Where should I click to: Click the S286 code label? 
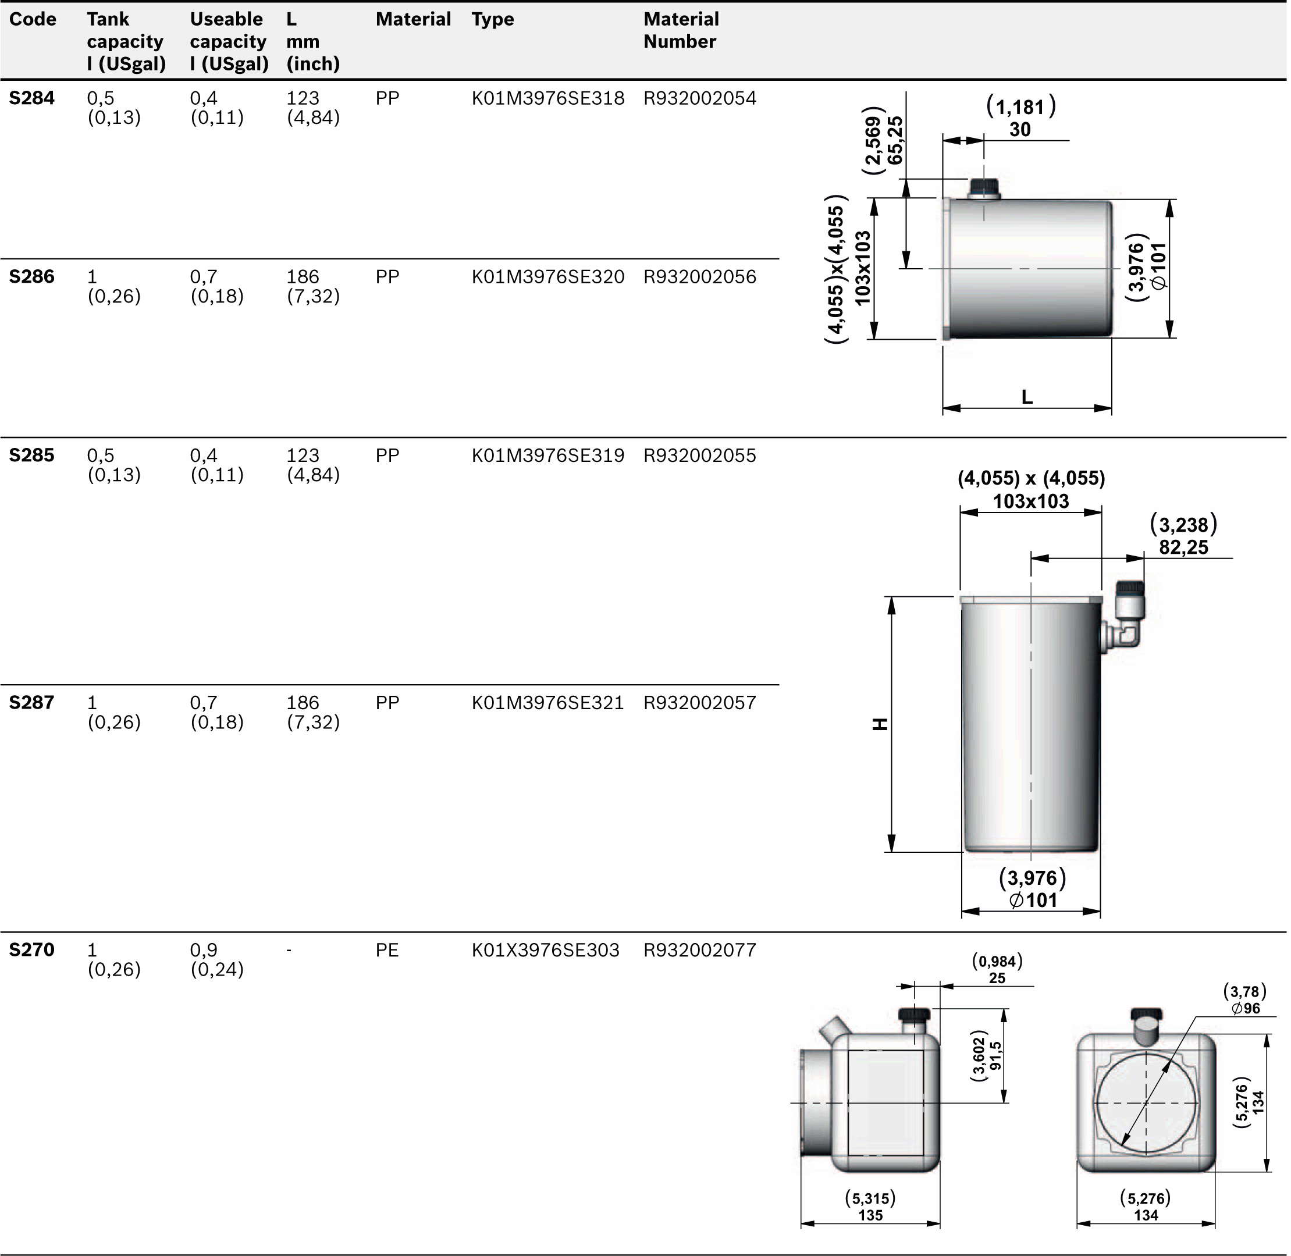coord(31,277)
